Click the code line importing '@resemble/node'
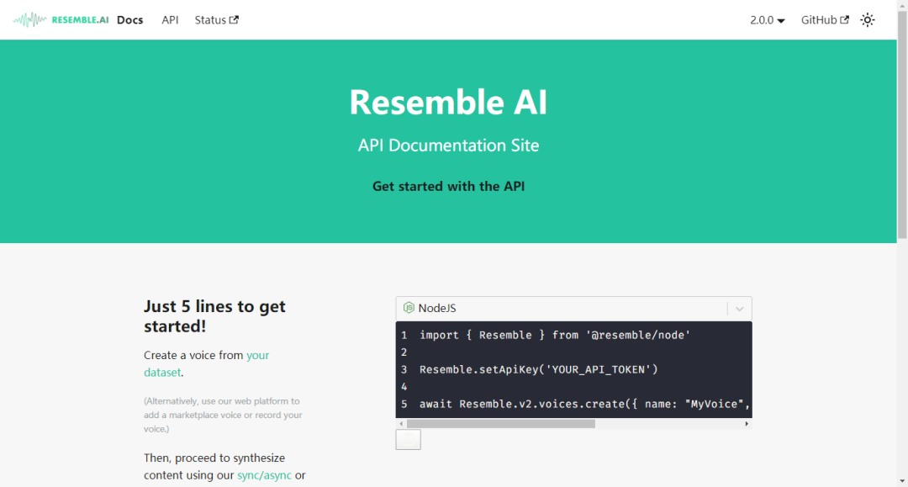 (555, 335)
